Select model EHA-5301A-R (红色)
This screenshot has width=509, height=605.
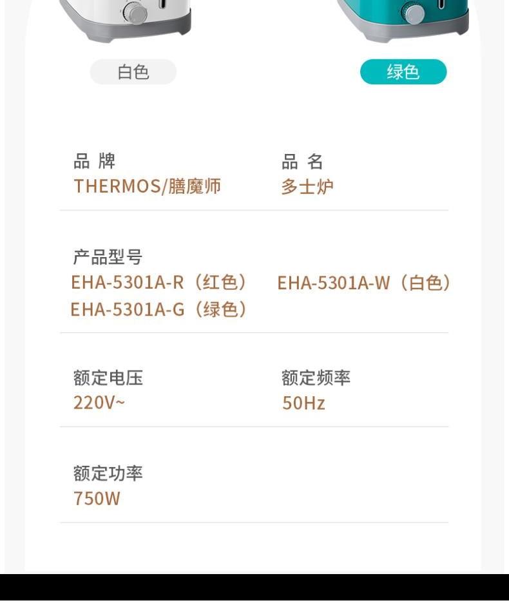click(x=158, y=282)
